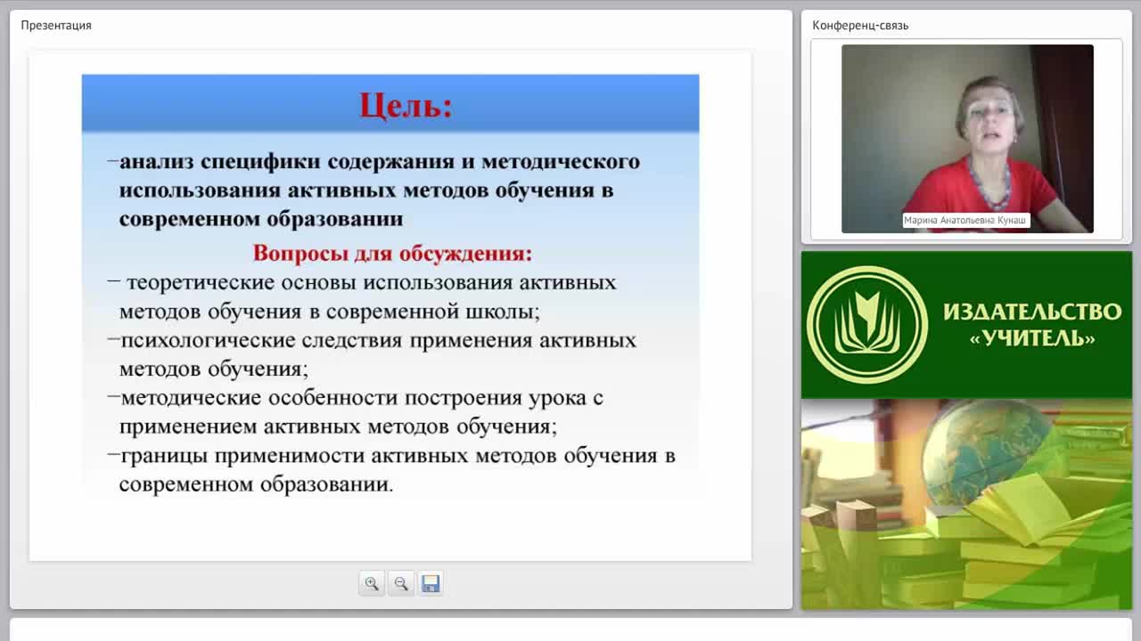Click the bullet starting with анализ специфики содержания

tap(374, 190)
